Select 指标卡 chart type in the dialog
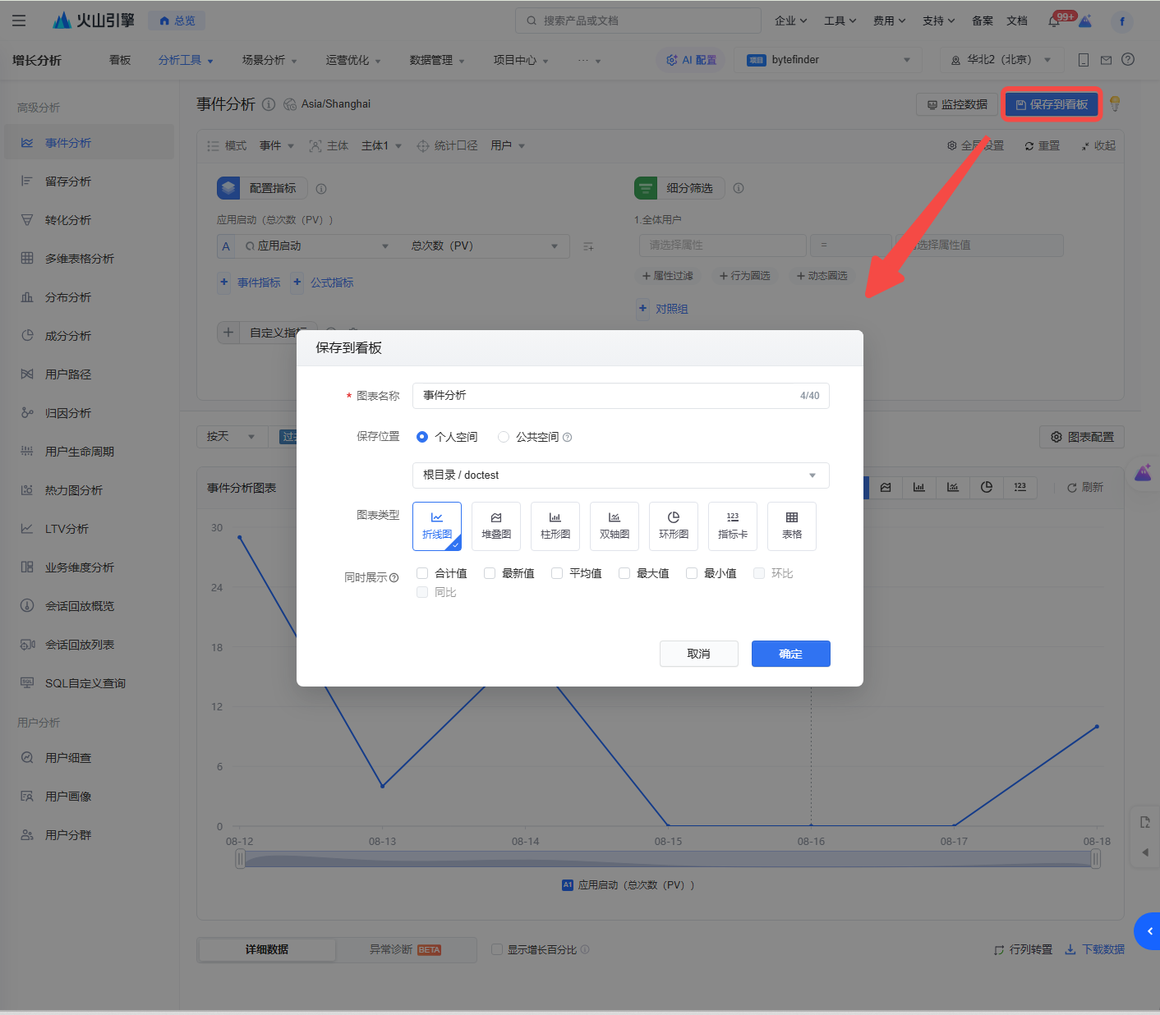Screen dimensions: 1160x1015 coord(733,526)
